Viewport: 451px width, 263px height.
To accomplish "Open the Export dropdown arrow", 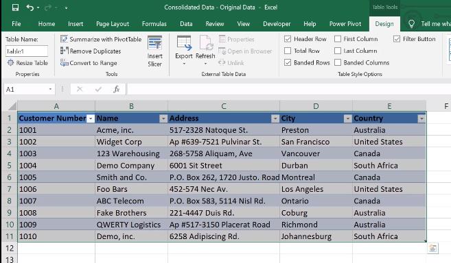I will 184,64.
